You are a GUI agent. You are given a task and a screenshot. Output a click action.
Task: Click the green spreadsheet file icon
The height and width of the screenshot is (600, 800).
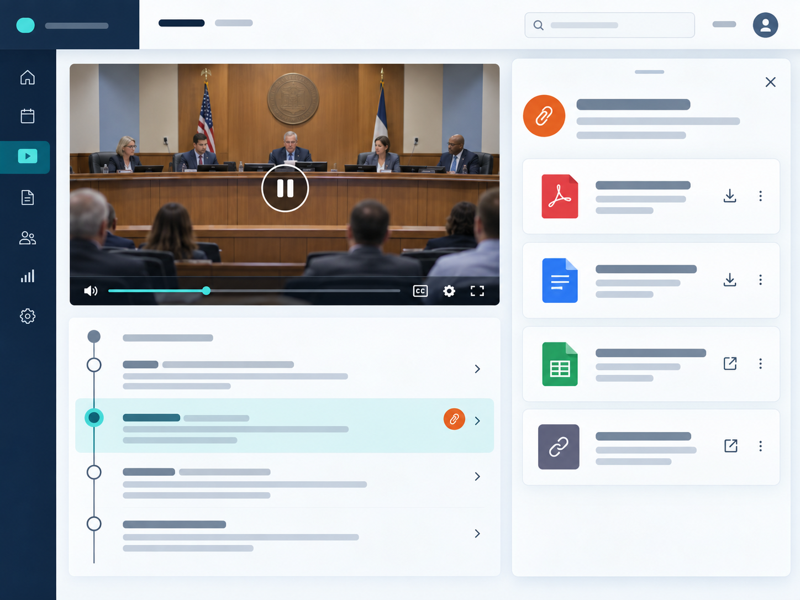click(560, 364)
